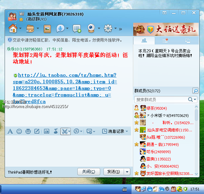Open the font style letter A tool
The image size is (204, 194).
[10, 131]
